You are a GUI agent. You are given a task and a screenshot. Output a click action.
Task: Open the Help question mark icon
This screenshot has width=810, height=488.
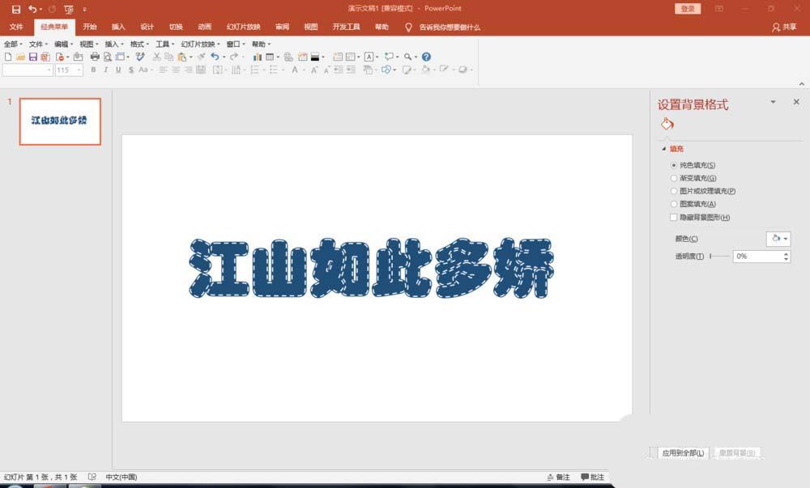coord(426,57)
